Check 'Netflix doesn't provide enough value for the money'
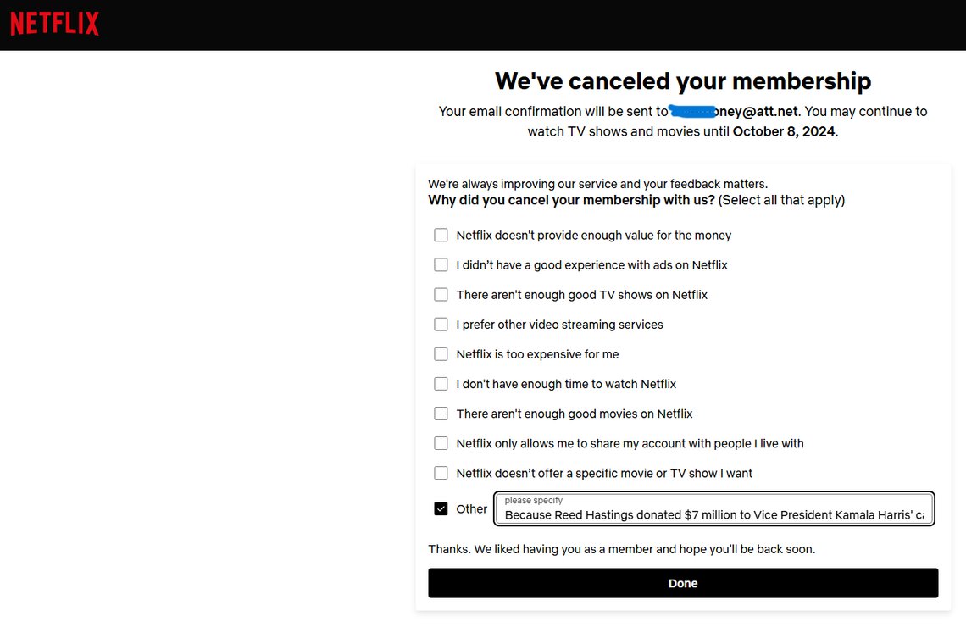Viewport: 966px width, 644px height. coord(441,235)
